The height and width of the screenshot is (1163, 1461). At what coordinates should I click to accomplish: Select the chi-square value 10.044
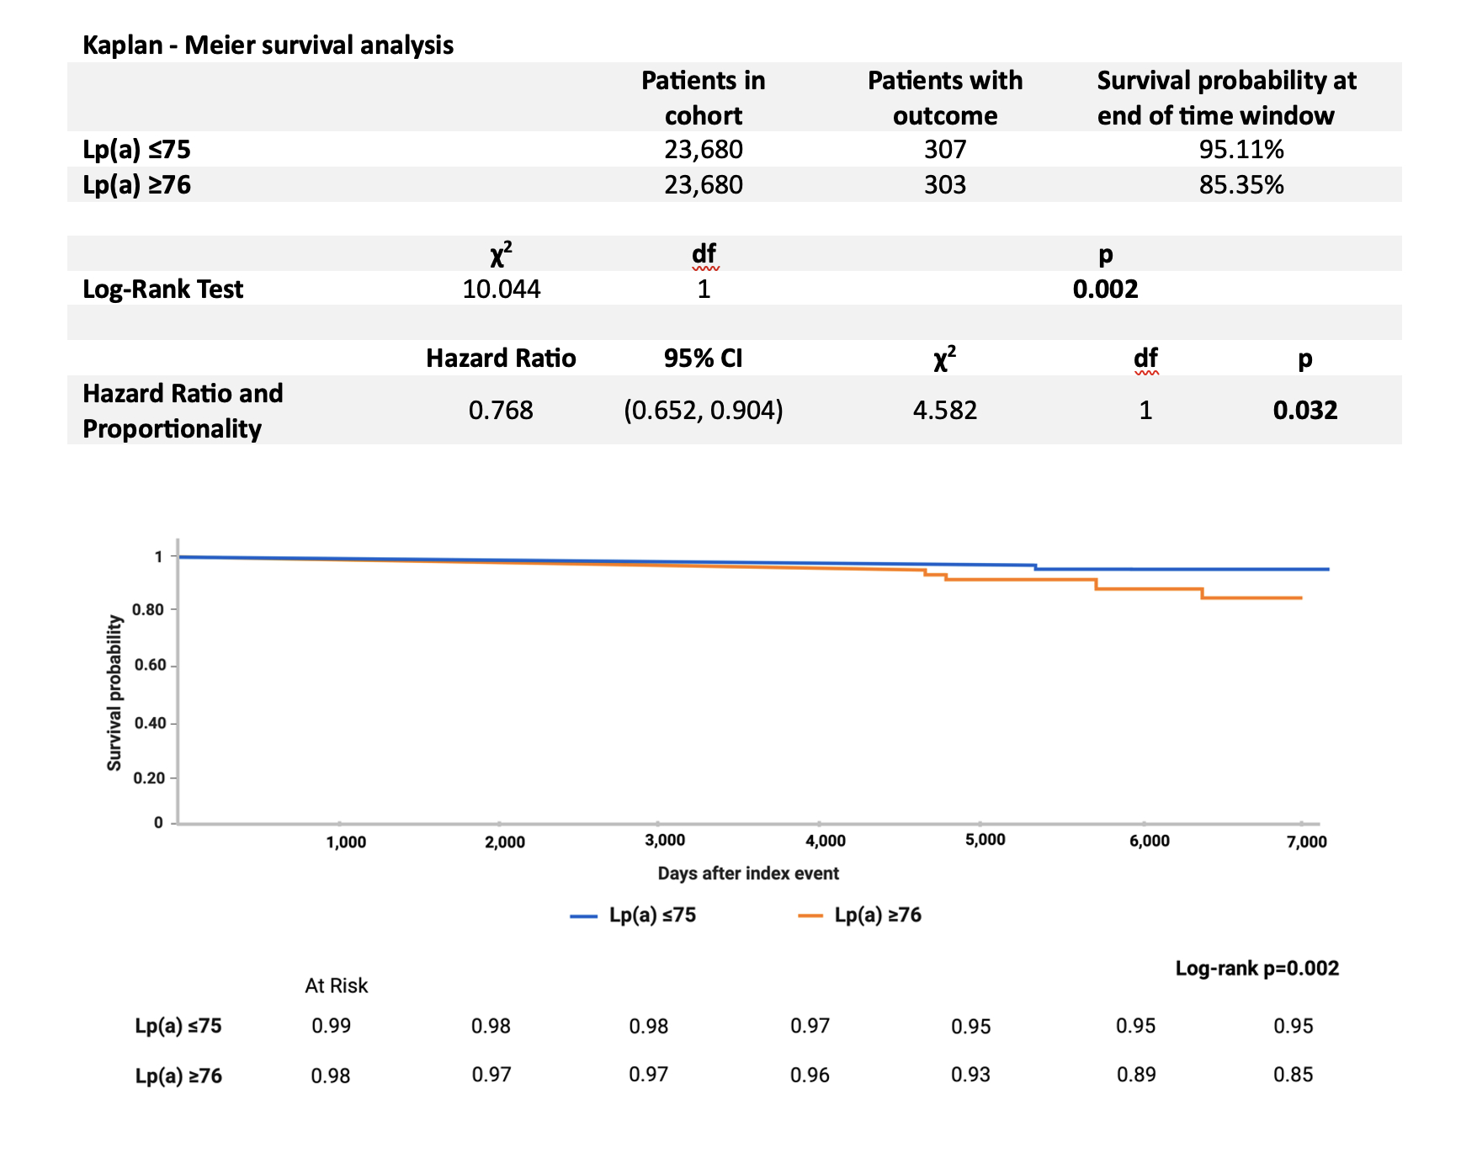pos(502,289)
